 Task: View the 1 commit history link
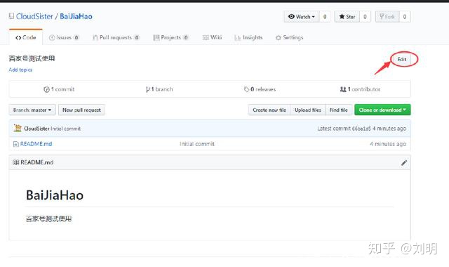[59, 89]
